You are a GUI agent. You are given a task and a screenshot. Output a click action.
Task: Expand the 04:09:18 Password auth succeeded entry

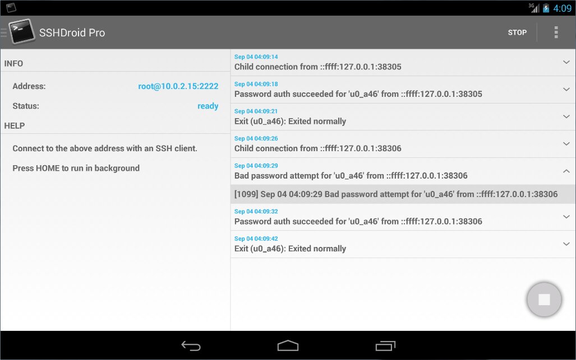[566, 90]
